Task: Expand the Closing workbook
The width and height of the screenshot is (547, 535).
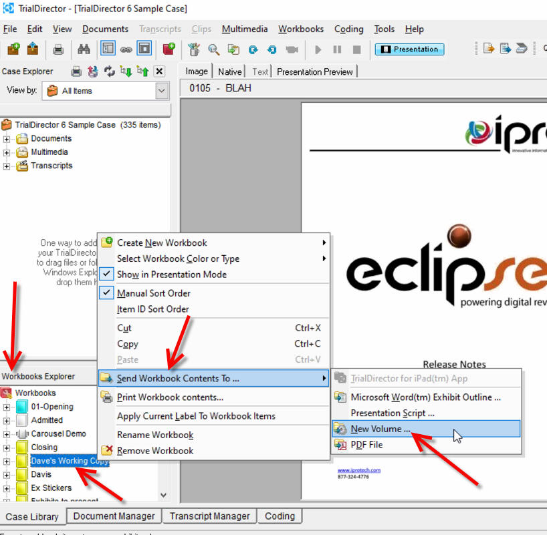Action: click(6, 448)
